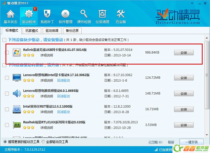The image size is (210, 153).
Task: Open the title bar dropdown menu arrow
Action: tap(192, 3)
